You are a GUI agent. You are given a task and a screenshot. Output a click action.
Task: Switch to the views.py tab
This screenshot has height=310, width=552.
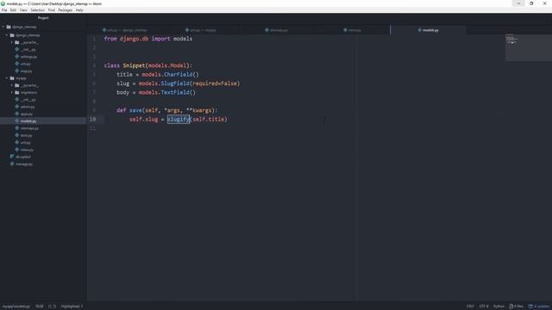(x=353, y=30)
